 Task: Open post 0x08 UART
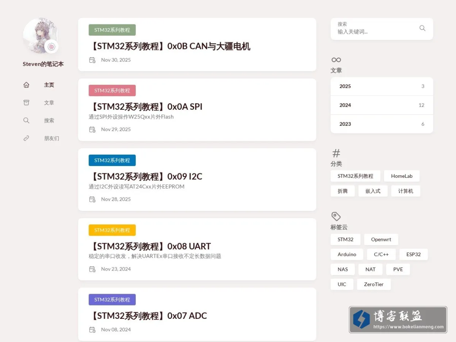point(150,246)
